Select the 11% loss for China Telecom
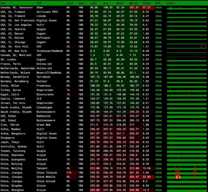Image resolution: width=208 pixels, height=192 pixels. [69, 173]
